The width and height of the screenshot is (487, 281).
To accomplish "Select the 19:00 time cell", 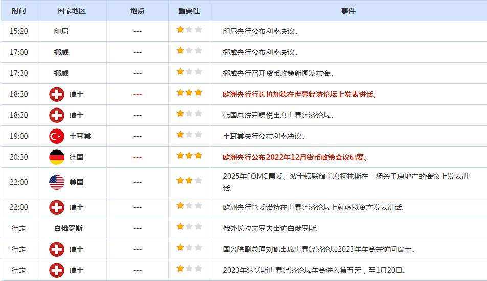I will (x=18, y=136).
